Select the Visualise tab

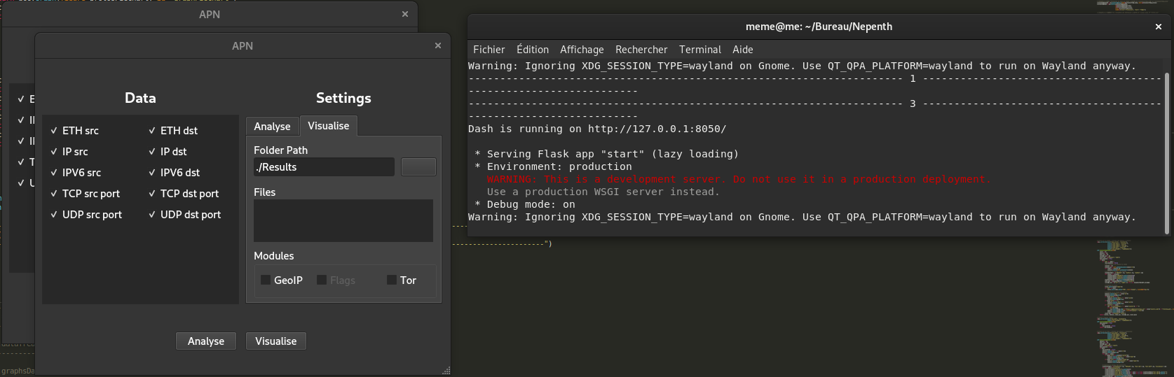pyautogui.click(x=328, y=126)
